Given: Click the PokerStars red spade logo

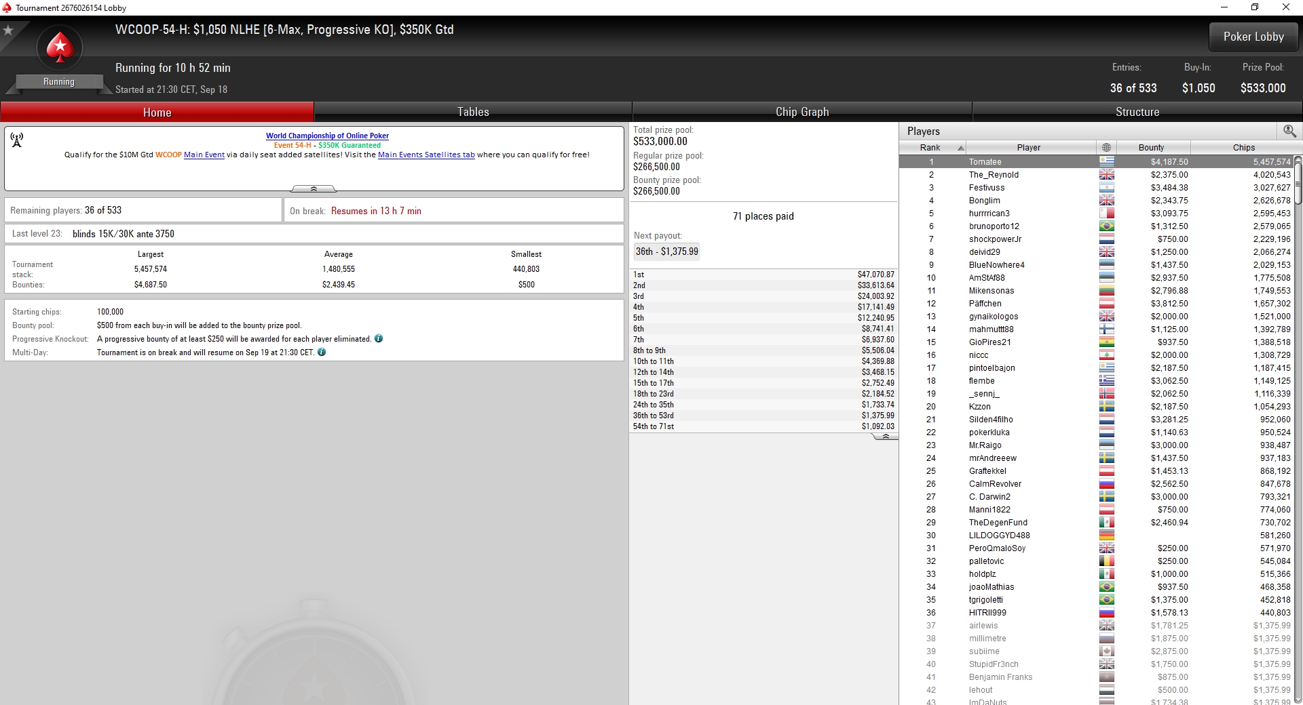Looking at the screenshot, I should point(60,47).
